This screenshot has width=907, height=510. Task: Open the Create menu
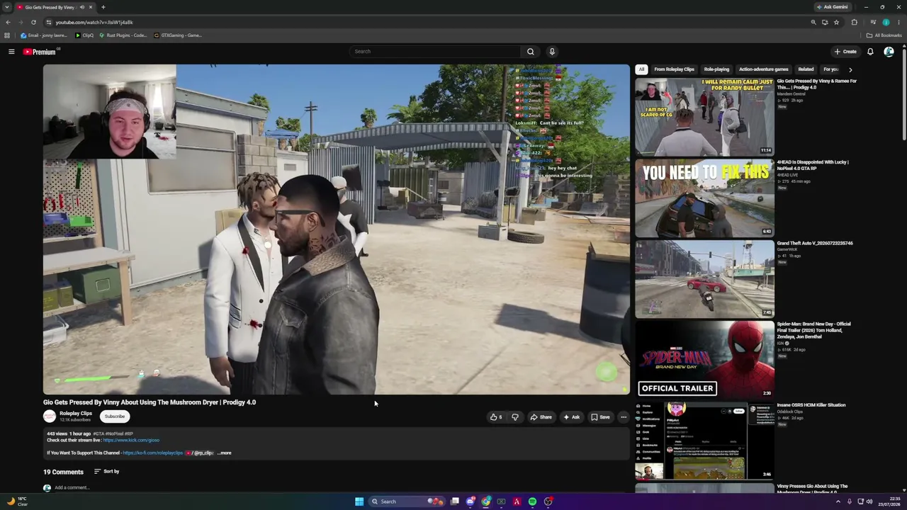(845, 52)
